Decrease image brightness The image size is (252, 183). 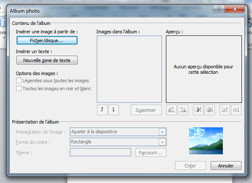(x=236, y=110)
